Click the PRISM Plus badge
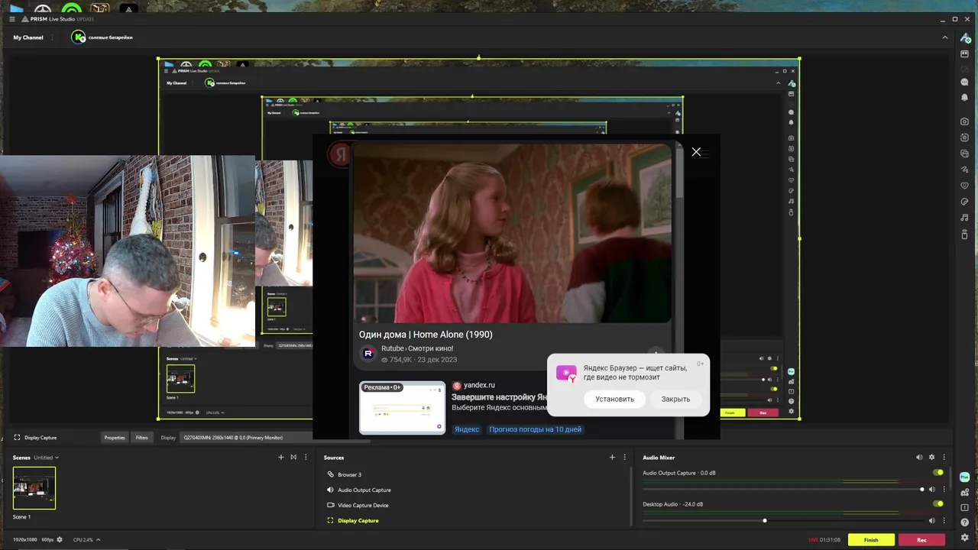Screen dimensions: 978x550 [x=964, y=477]
